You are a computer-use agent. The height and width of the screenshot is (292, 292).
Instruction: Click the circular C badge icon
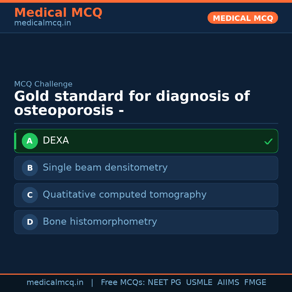point(30,195)
